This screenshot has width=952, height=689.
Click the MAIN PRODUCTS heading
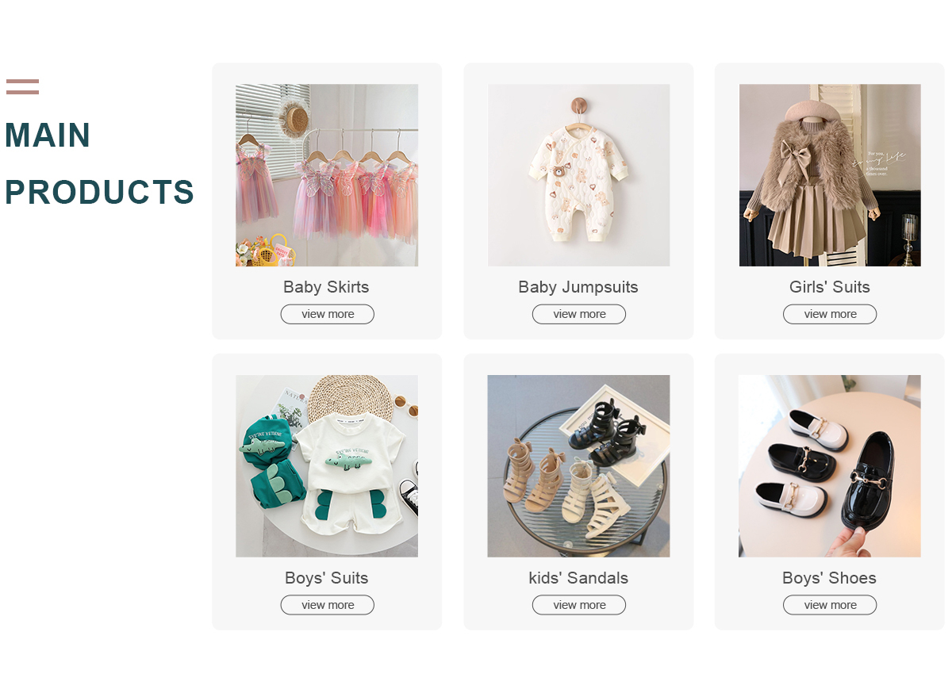click(99, 163)
